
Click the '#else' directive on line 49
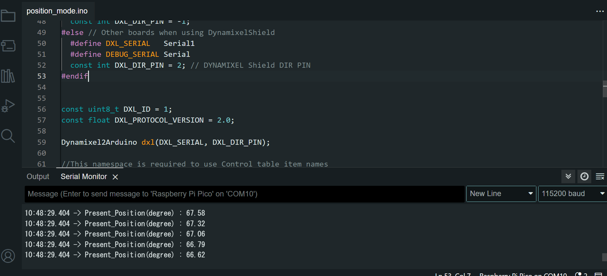[x=72, y=33]
